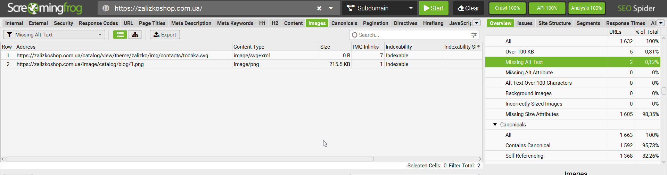Open the Site Structure tab
Image resolution: width=667 pixels, height=175 pixels.
click(554, 23)
